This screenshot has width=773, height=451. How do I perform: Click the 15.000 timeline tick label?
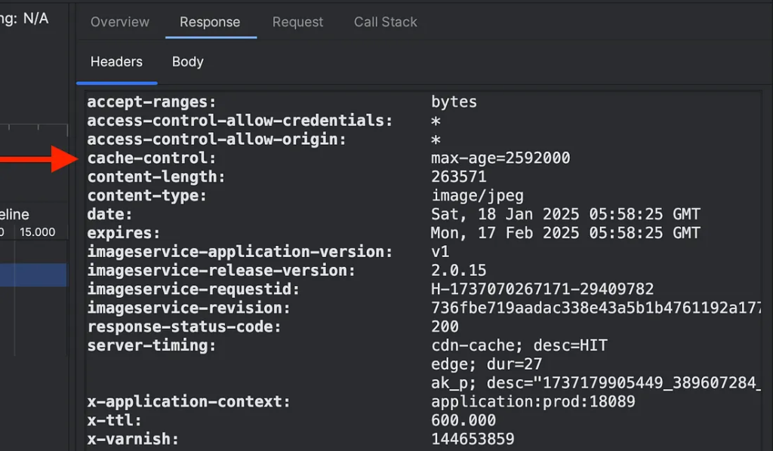[37, 232]
